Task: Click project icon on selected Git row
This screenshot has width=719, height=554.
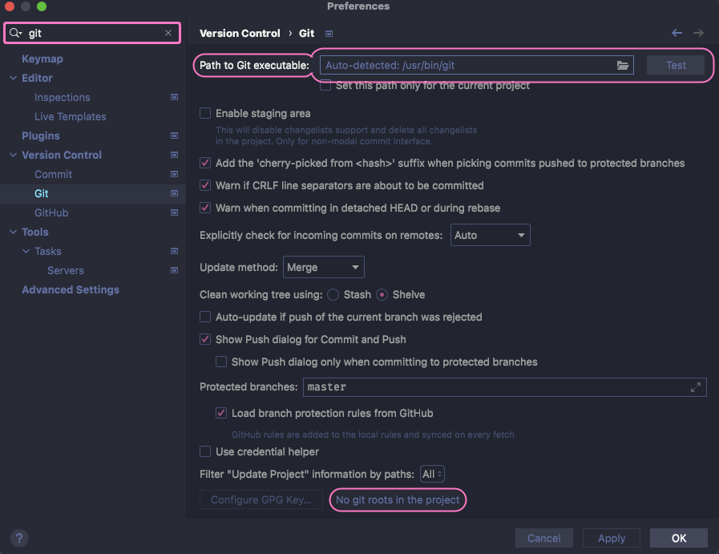Action: [174, 193]
